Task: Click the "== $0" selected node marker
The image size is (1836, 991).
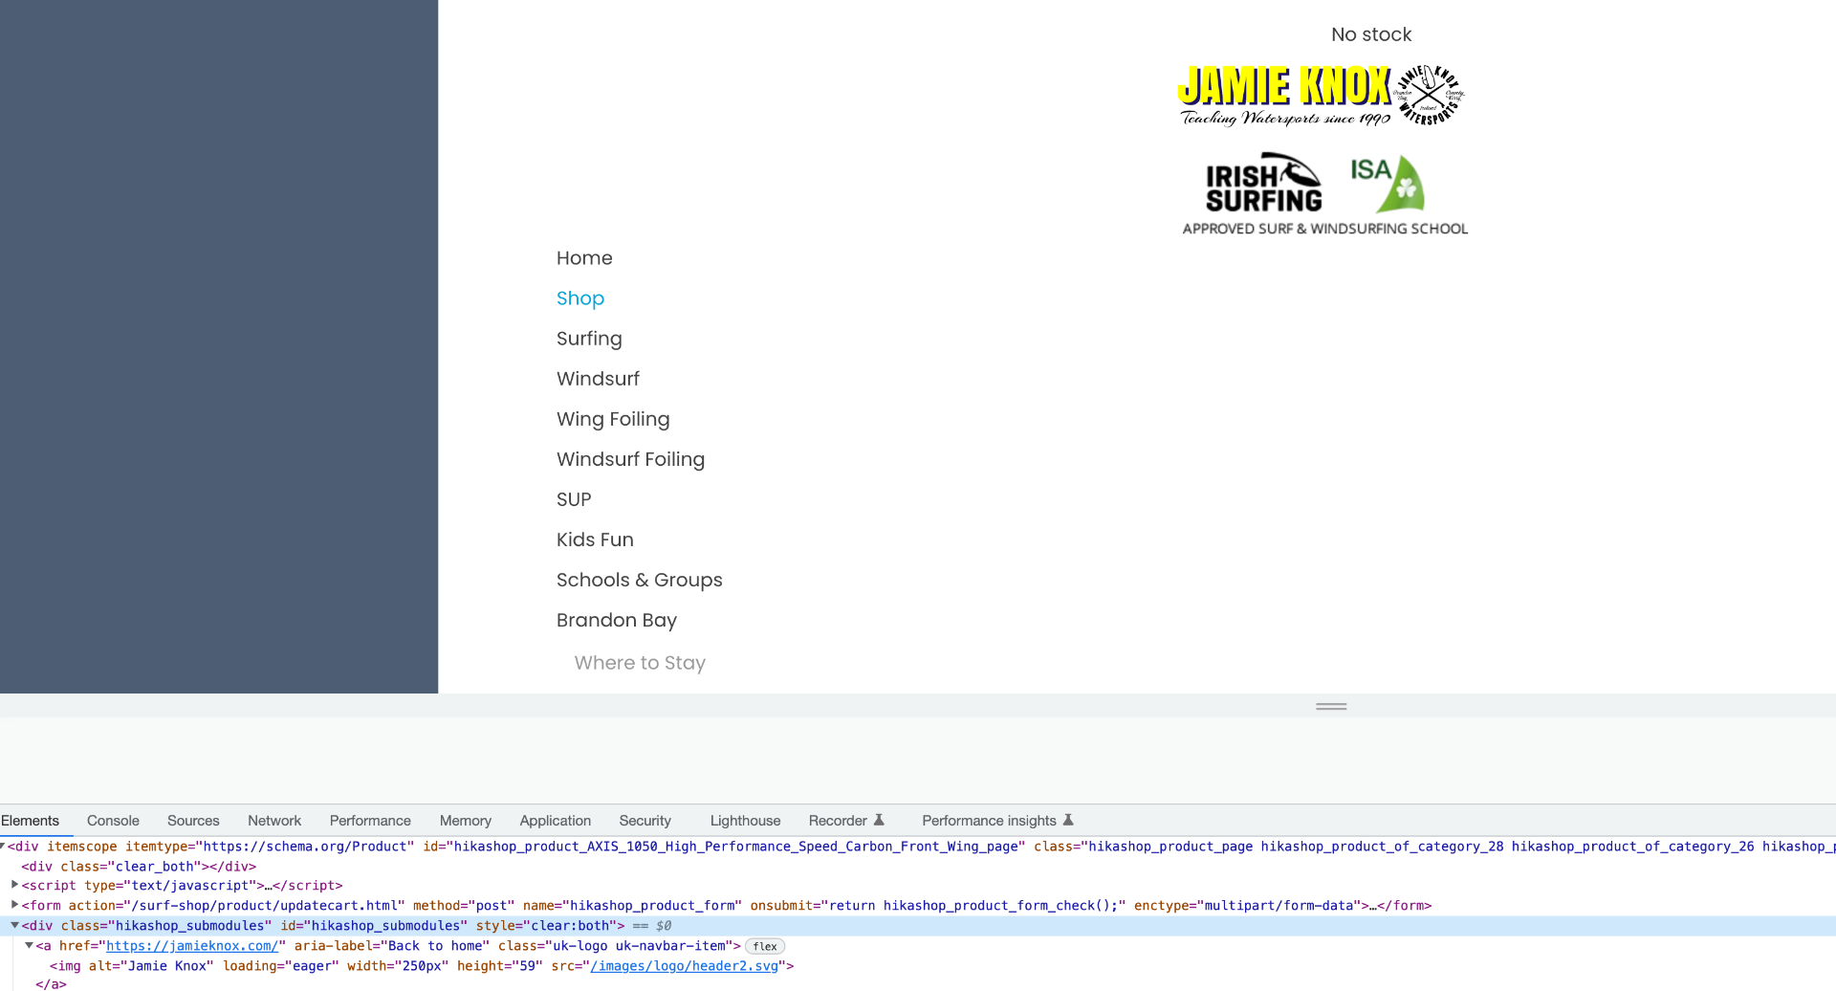Action: 652,926
